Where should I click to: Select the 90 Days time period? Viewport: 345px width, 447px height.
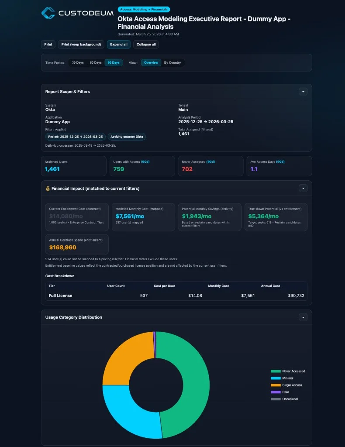(114, 63)
